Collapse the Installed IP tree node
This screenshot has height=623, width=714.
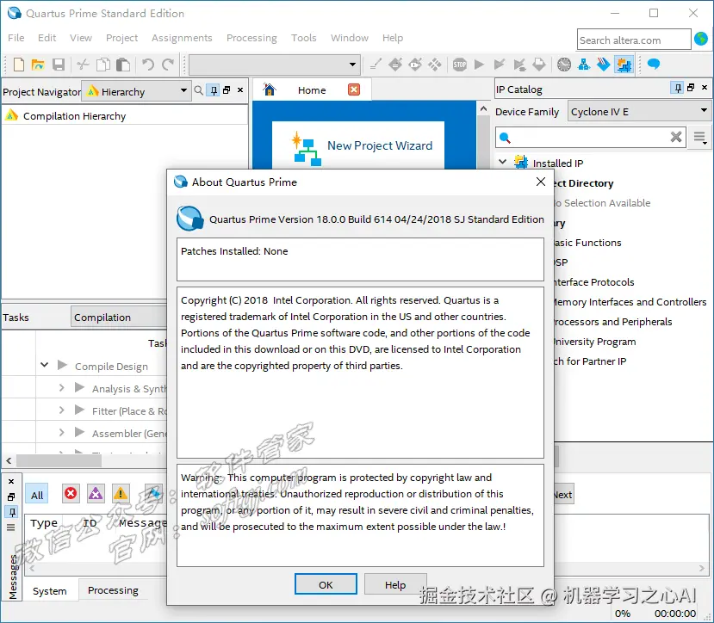(x=503, y=162)
